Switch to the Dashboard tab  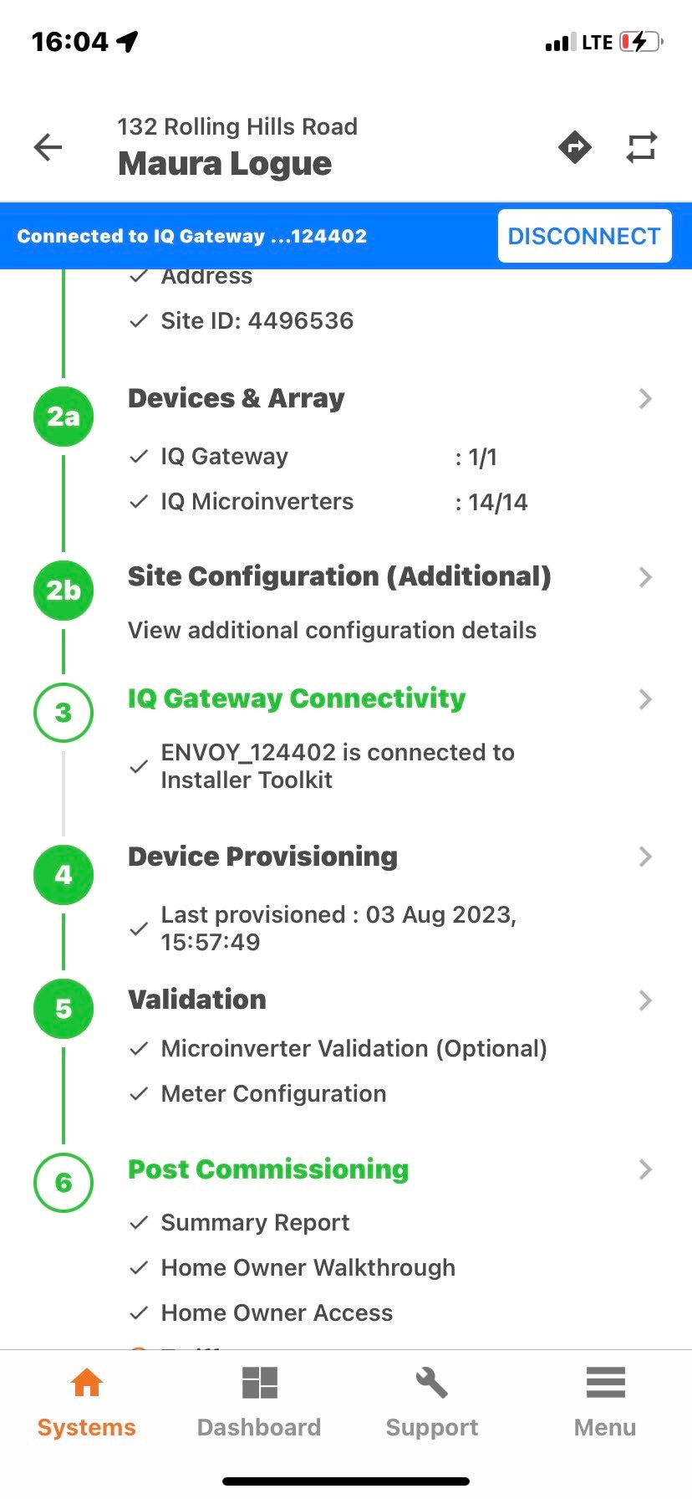tap(259, 1404)
